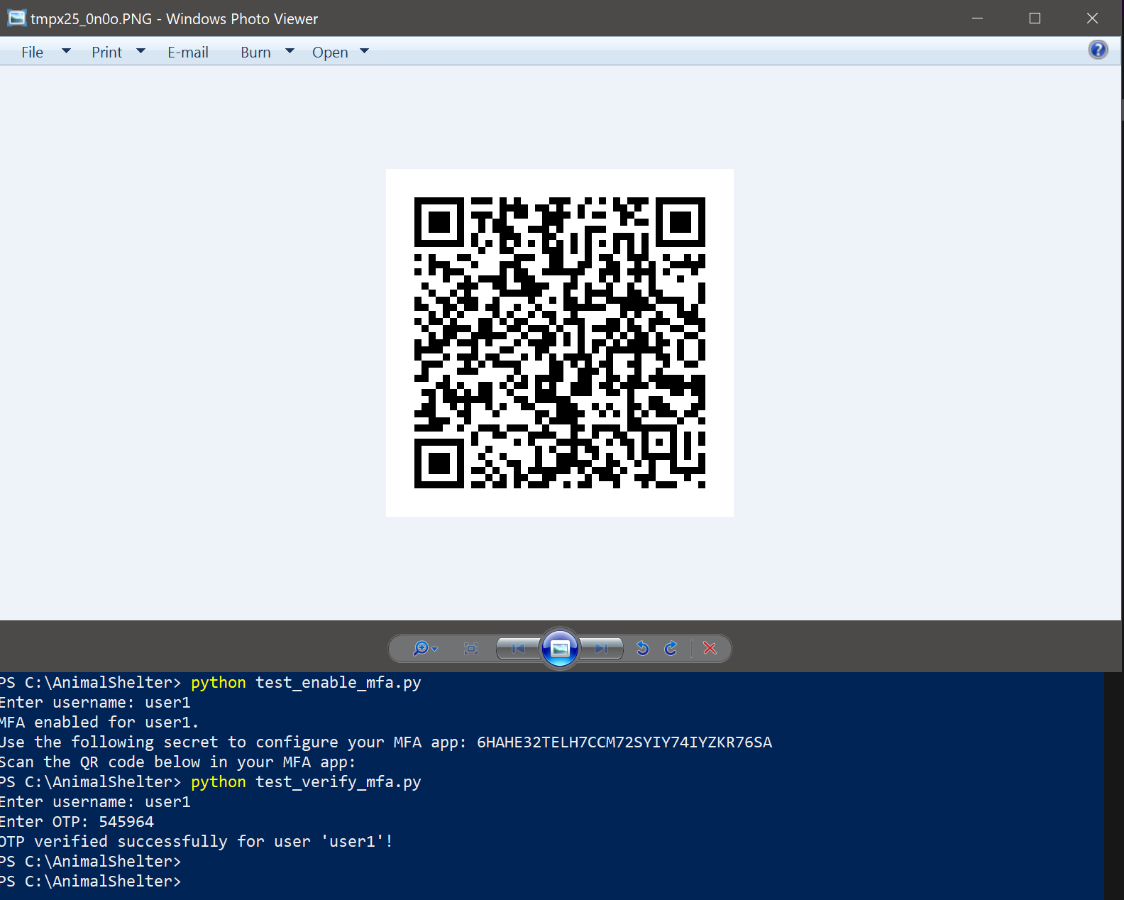1124x900 pixels.
Task: Click the E-mail menu item
Action: pyautogui.click(x=188, y=52)
